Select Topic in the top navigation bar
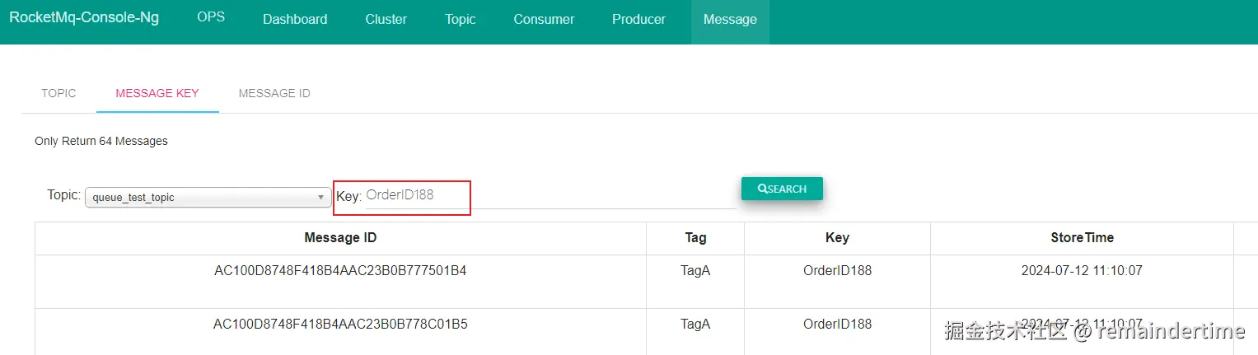This screenshot has height=355, width=1258. [x=461, y=19]
